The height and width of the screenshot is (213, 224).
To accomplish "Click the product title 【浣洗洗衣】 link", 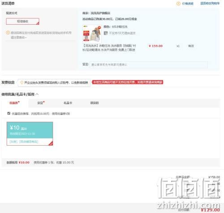I will (109, 48).
